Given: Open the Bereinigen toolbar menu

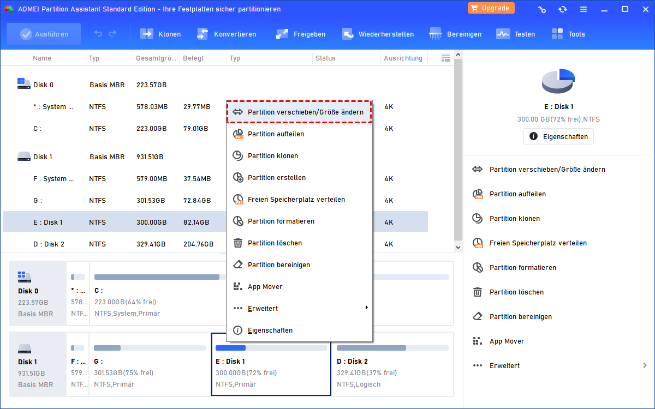Looking at the screenshot, I should click(455, 34).
